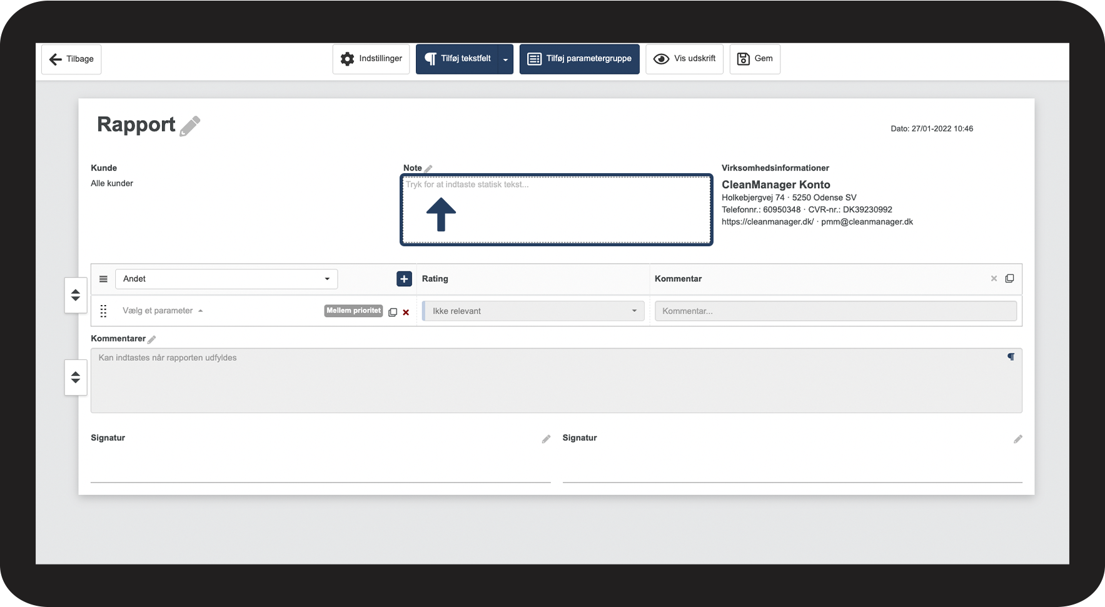This screenshot has height=607, width=1105.
Task: Save the report with Gem
Action: [755, 59]
